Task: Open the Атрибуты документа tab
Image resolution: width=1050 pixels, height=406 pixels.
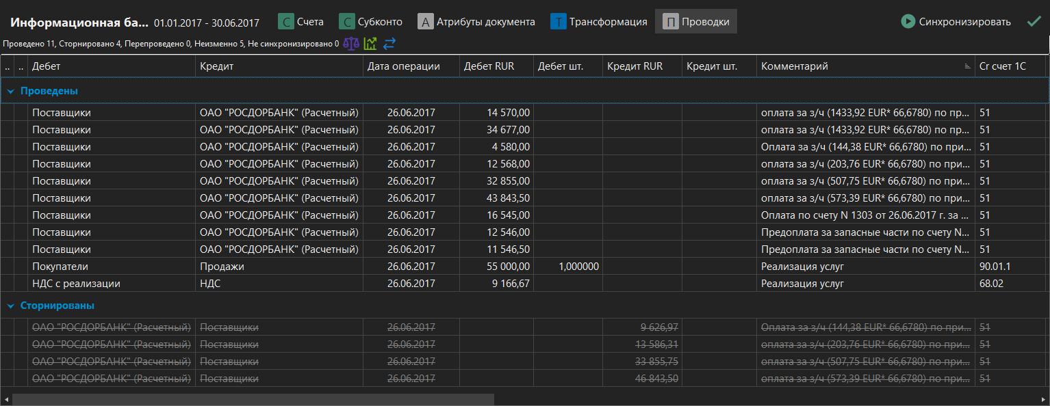Action: [476, 21]
